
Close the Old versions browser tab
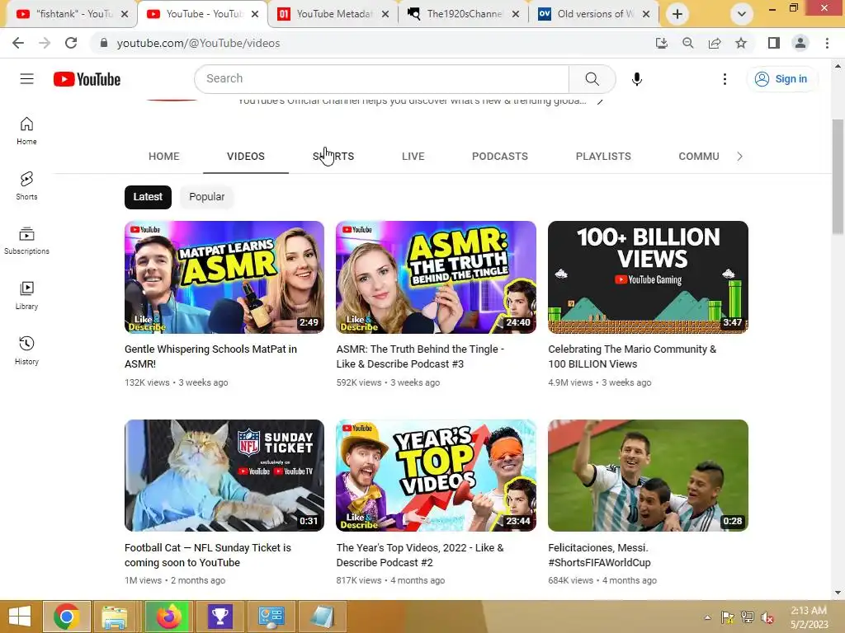coord(646,14)
